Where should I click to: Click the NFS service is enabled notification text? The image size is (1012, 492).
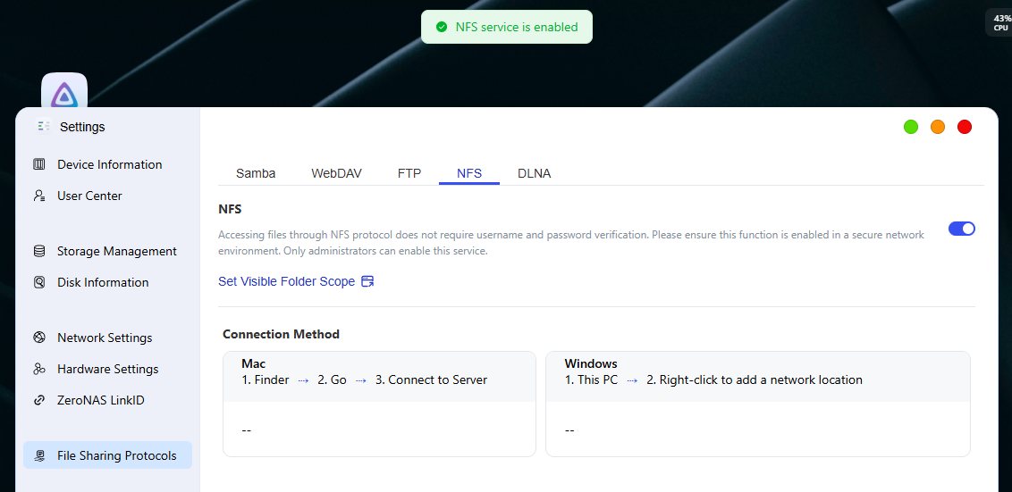coord(517,27)
